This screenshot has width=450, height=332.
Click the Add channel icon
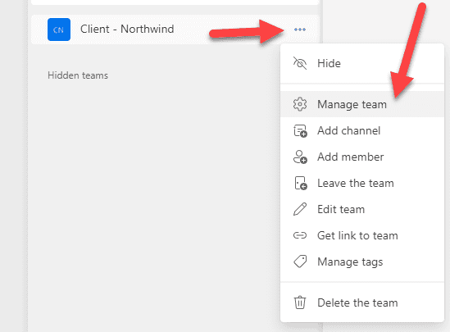pyautogui.click(x=300, y=131)
